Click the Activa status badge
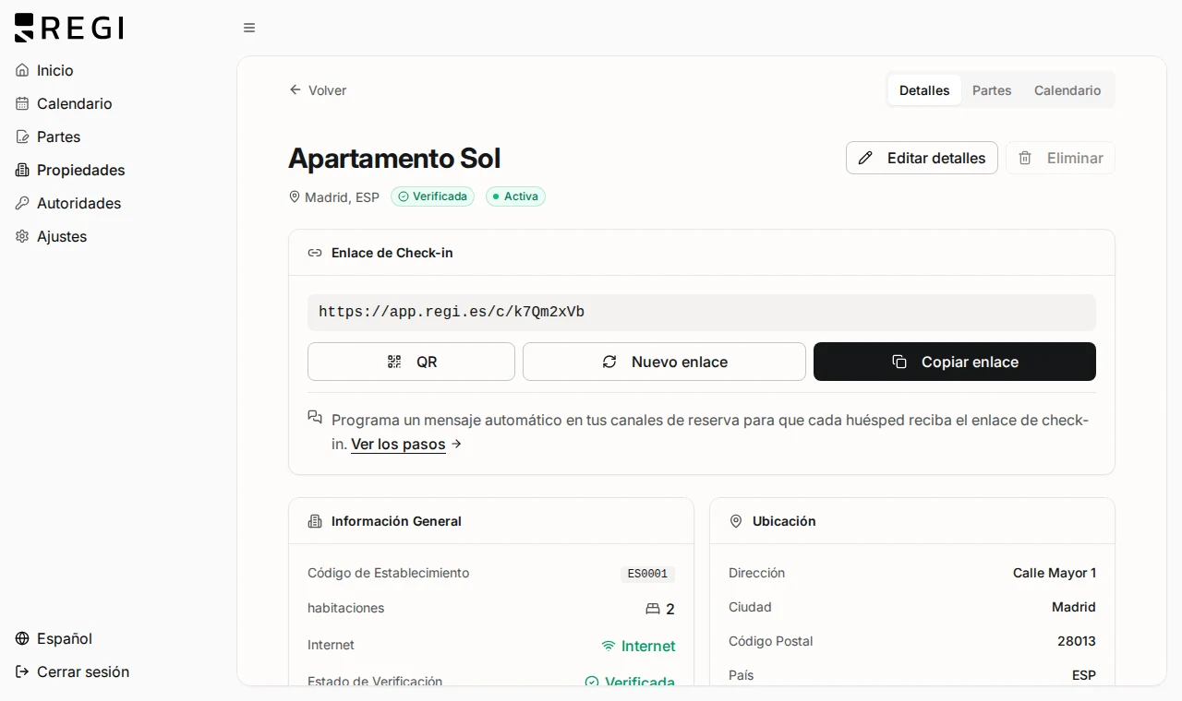 [515, 196]
